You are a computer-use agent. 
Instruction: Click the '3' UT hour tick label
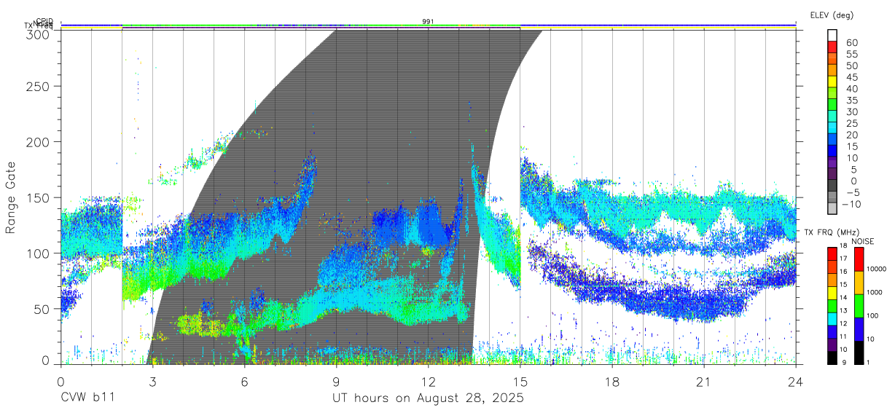[x=152, y=381]
